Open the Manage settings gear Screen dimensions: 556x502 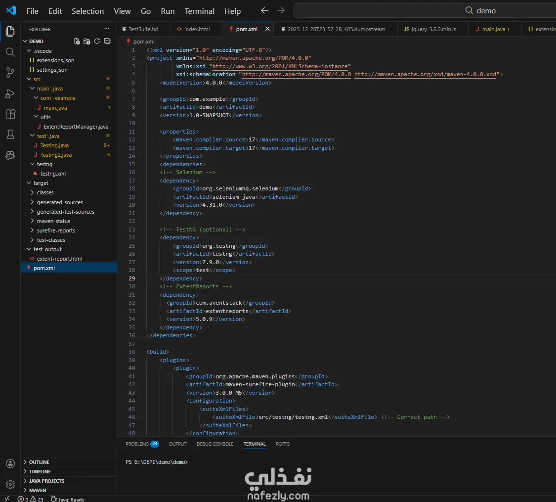click(10, 484)
